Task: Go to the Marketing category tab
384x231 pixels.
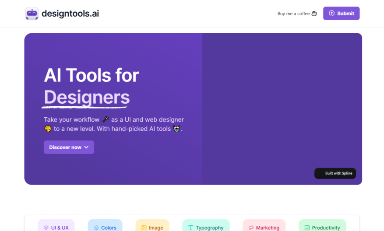Action: [264, 227]
